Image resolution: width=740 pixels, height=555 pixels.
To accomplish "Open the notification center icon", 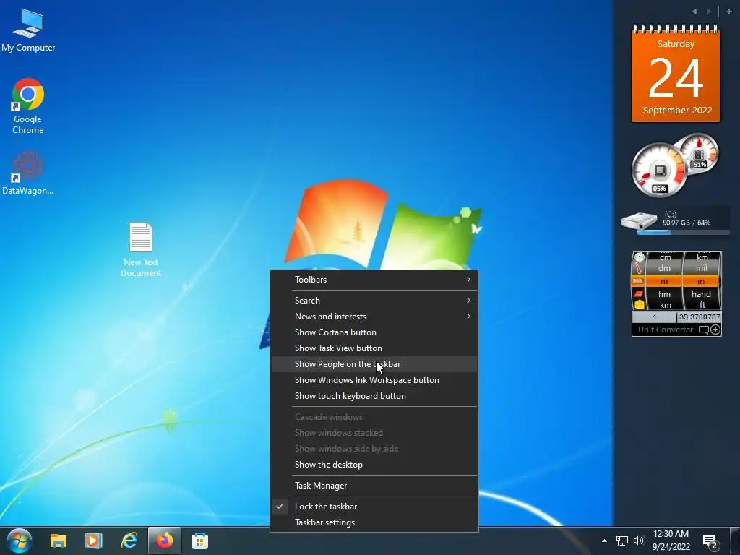I will [710, 541].
